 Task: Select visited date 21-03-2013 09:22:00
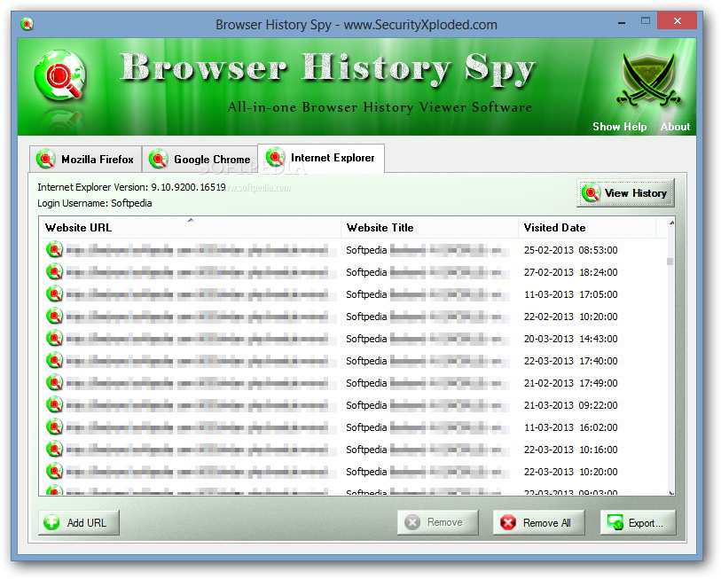pyautogui.click(x=570, y=404)
